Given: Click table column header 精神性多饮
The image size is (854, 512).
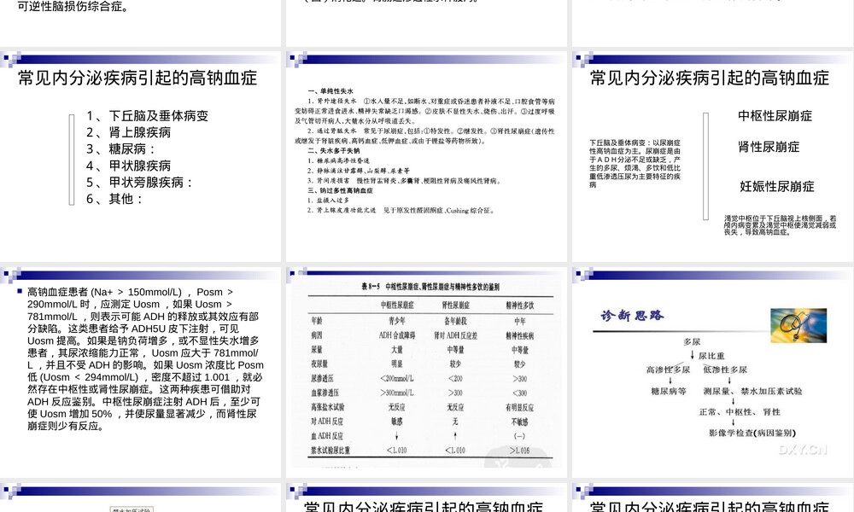Looking at the screenshot, I should [519, 305].
